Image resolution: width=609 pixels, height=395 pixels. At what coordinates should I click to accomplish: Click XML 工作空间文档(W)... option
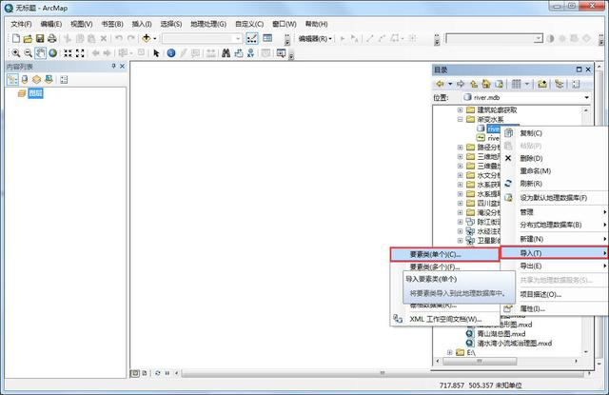tap(445, 319)
